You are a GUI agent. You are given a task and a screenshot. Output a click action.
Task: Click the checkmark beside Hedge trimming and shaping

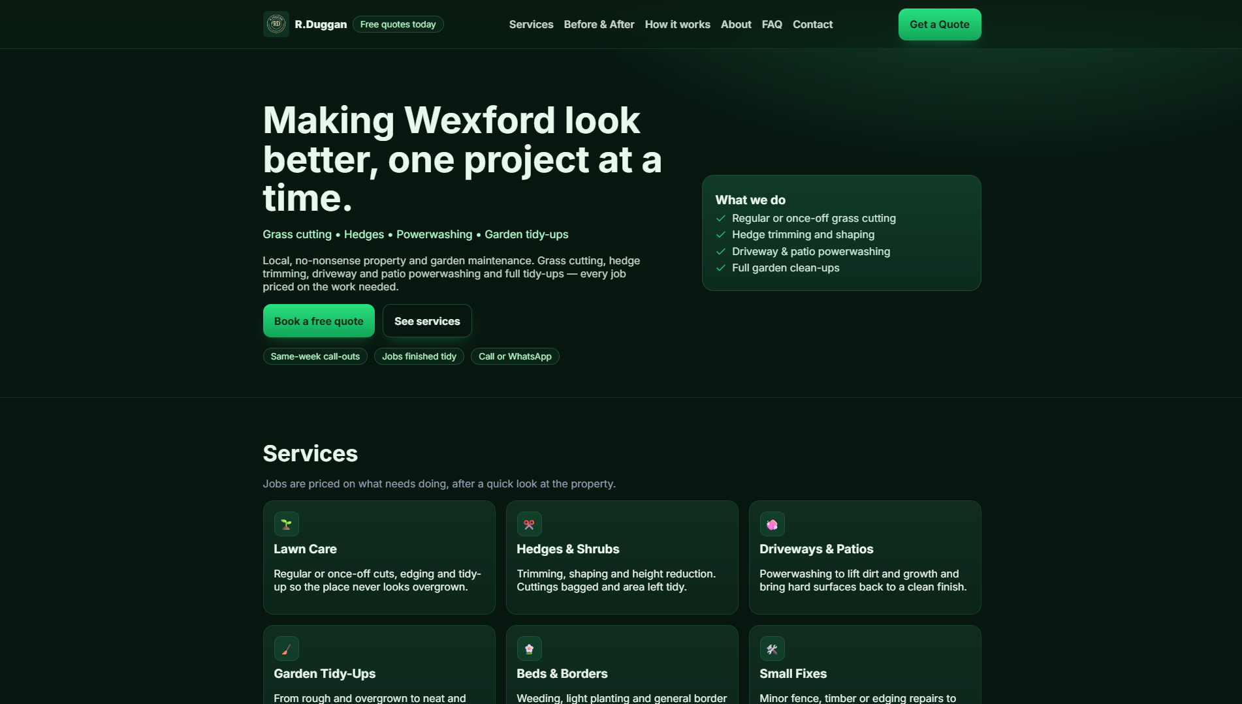(721, 235)
